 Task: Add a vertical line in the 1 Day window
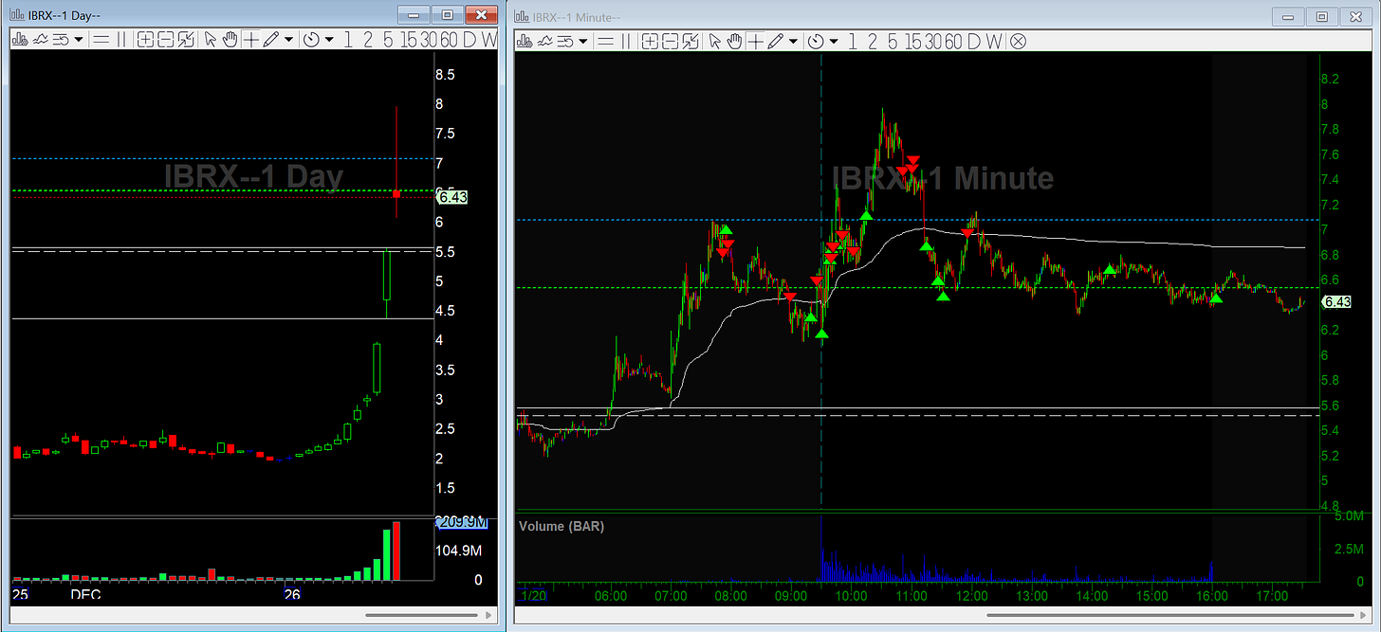[120, 40]
